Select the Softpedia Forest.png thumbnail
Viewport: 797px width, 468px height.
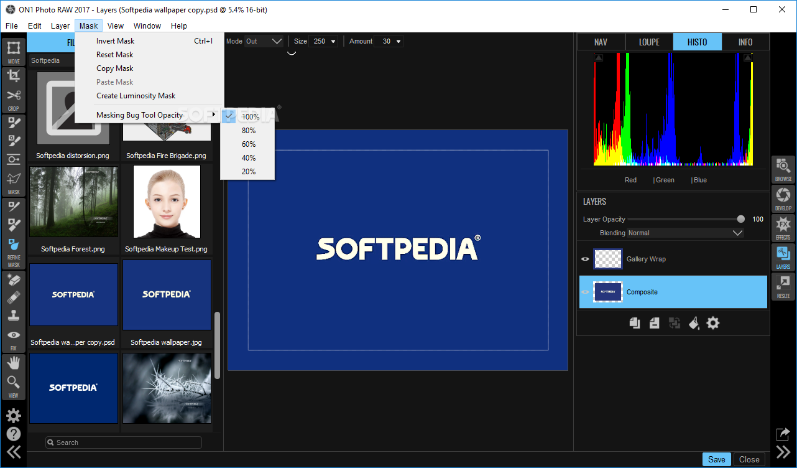(x=73, y=202)
